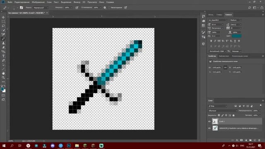Open the layer filter Вид dropdown
Screen dimensions: 265x149
[x=217, y=106]
